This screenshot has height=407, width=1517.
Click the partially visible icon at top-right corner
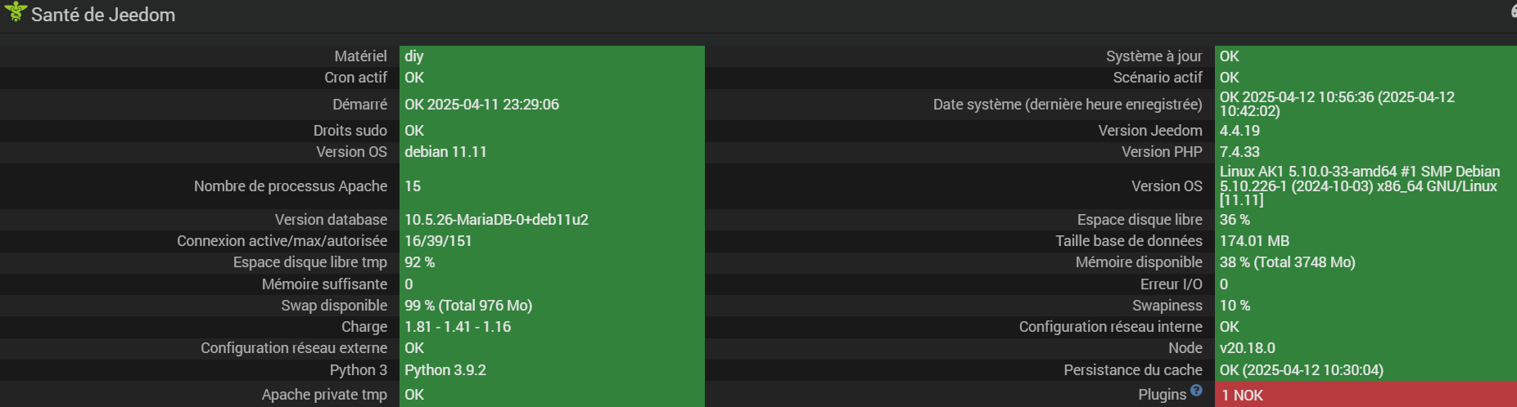click(x=1513, y=11)
